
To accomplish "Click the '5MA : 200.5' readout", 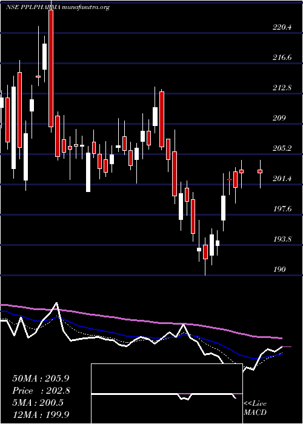I will tap(38, 403).
